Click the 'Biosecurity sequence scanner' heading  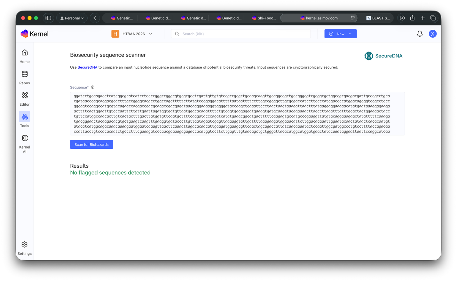click(x=108, y=55)
